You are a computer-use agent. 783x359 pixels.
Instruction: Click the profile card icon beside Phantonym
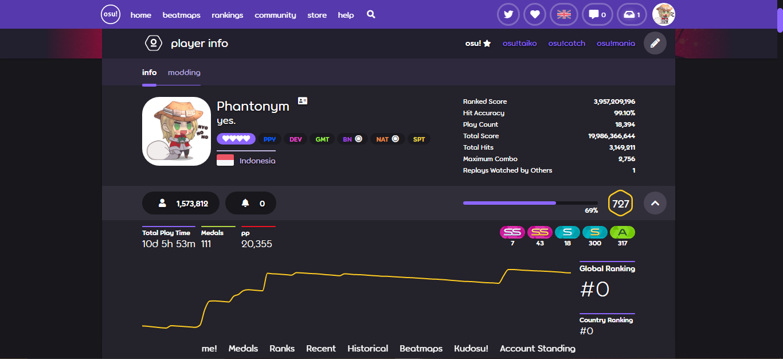point(303,101)
